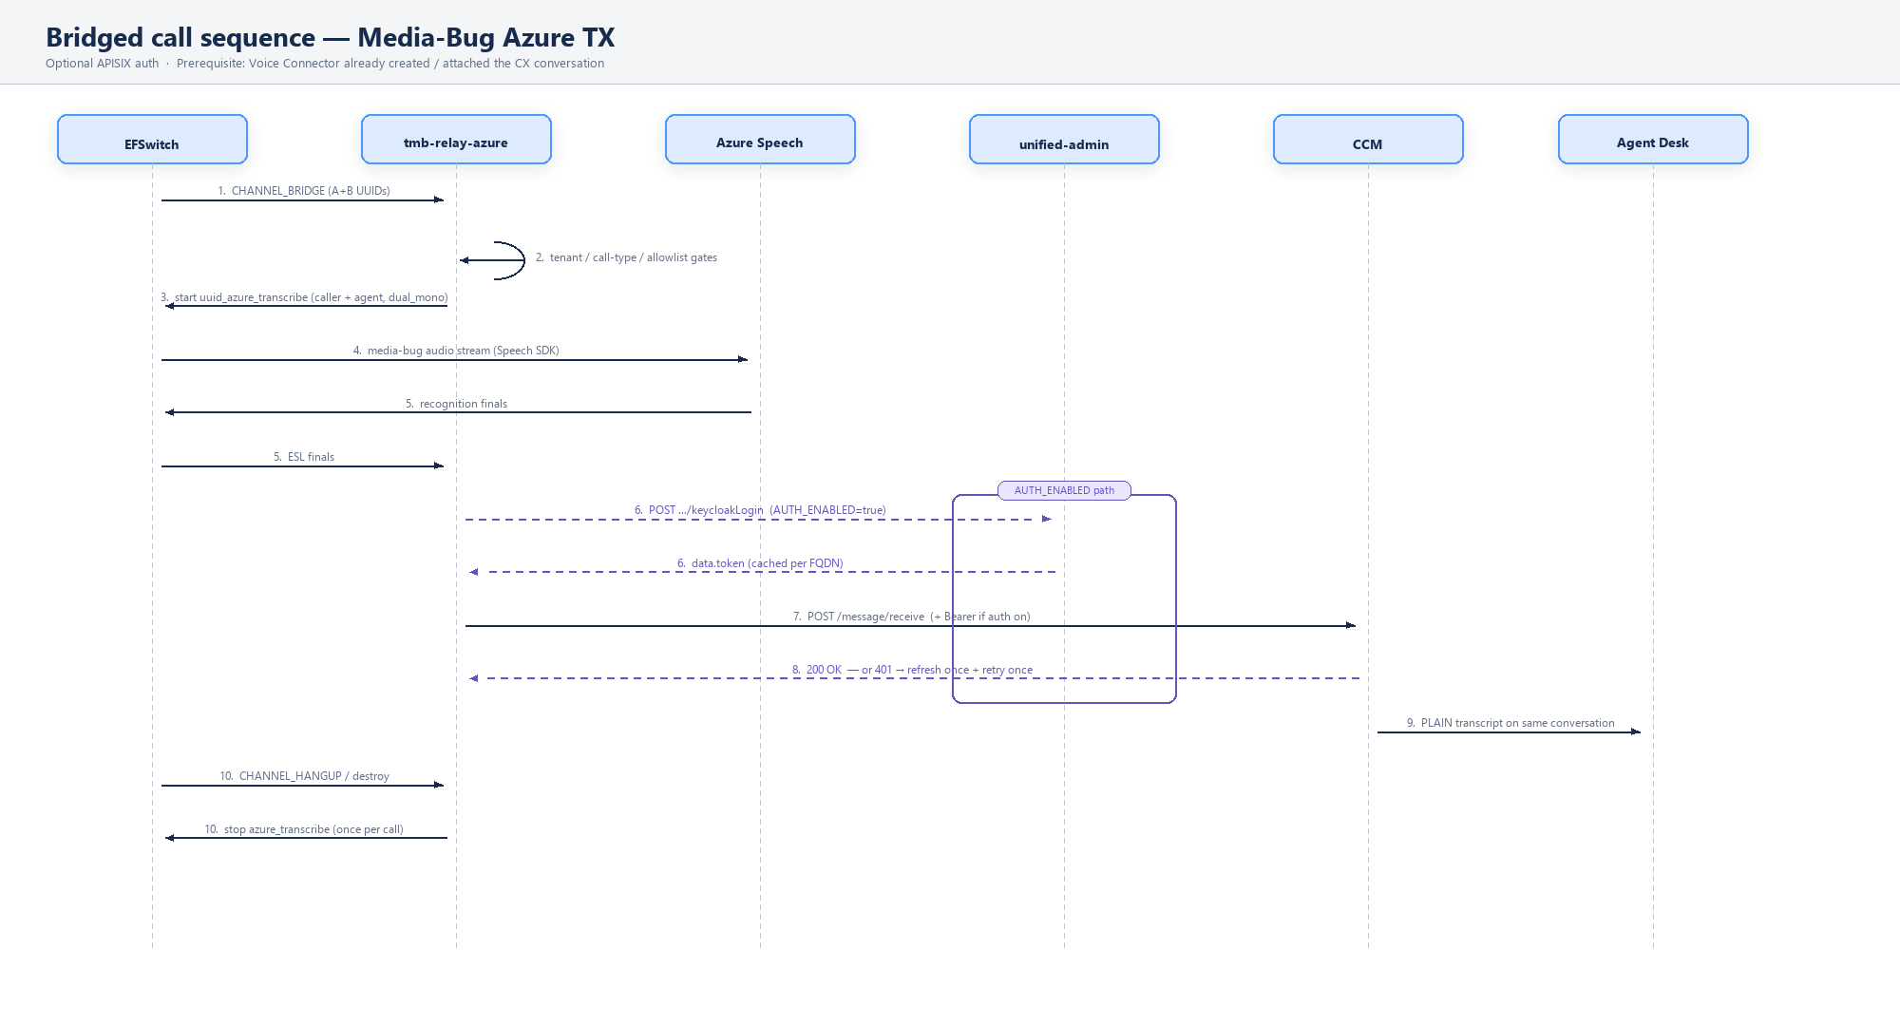1900x1026 pixels.
Task: Select the CCM participant box
Action: 1368,140
